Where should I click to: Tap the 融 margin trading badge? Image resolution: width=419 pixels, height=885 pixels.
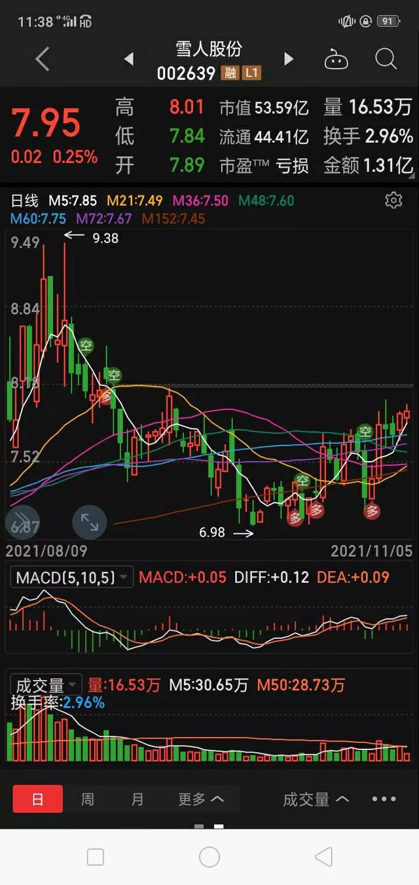pos(230,73)
